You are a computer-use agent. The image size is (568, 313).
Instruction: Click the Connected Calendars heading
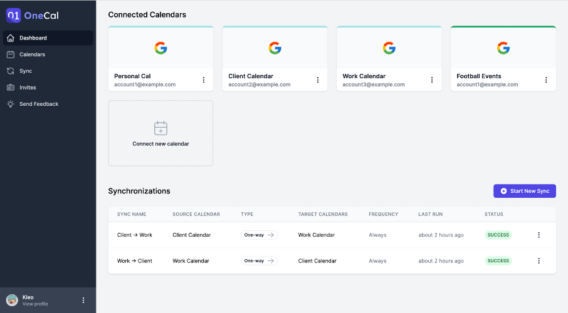point(147,15)
